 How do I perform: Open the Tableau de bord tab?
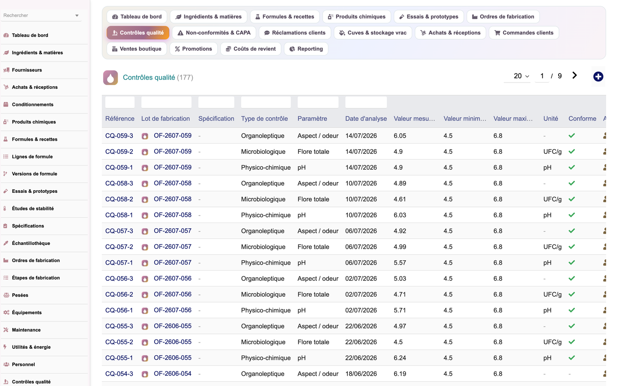137,17
